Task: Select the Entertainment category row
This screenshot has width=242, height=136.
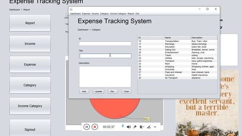Action: (x=177, y=53)
